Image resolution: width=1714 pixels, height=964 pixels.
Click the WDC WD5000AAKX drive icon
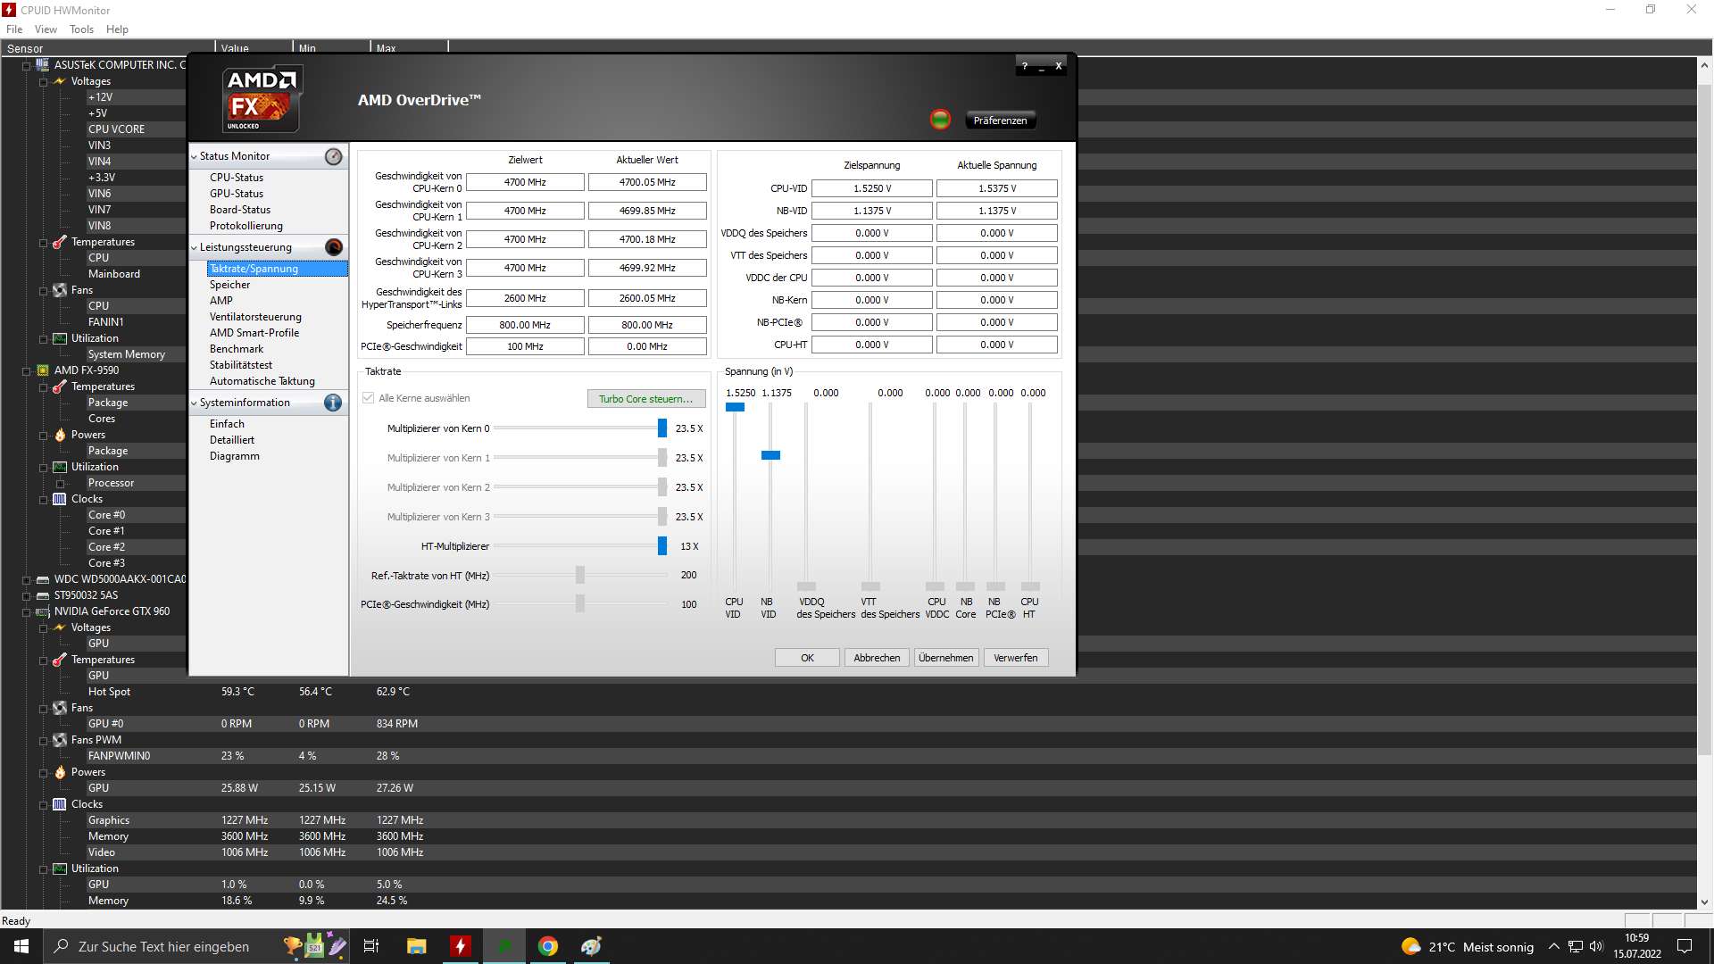[42, 579]
